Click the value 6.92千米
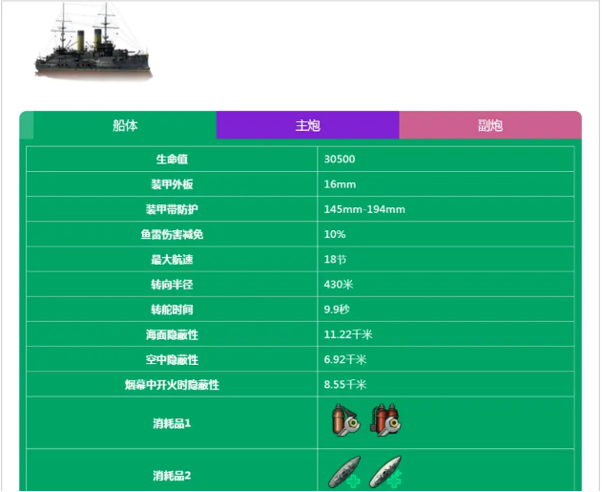 coord(345,359)
